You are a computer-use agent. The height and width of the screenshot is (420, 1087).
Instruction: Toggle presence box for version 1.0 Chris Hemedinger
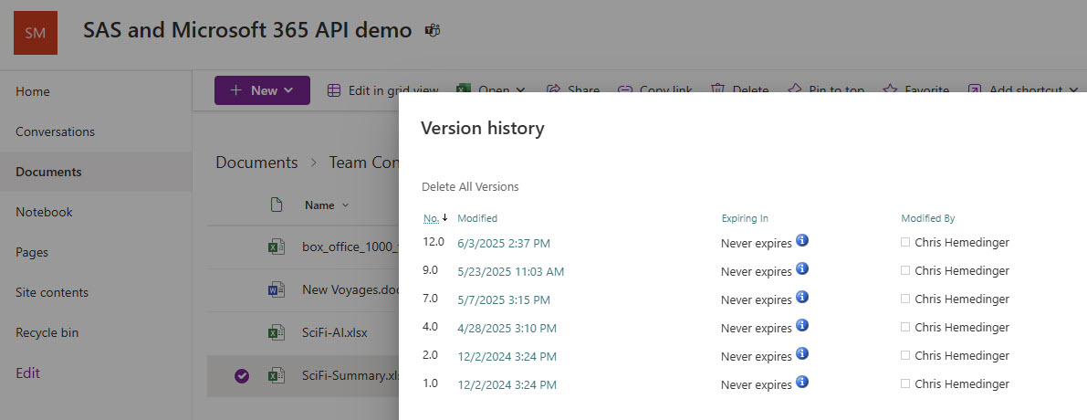(x=905, y=384)
